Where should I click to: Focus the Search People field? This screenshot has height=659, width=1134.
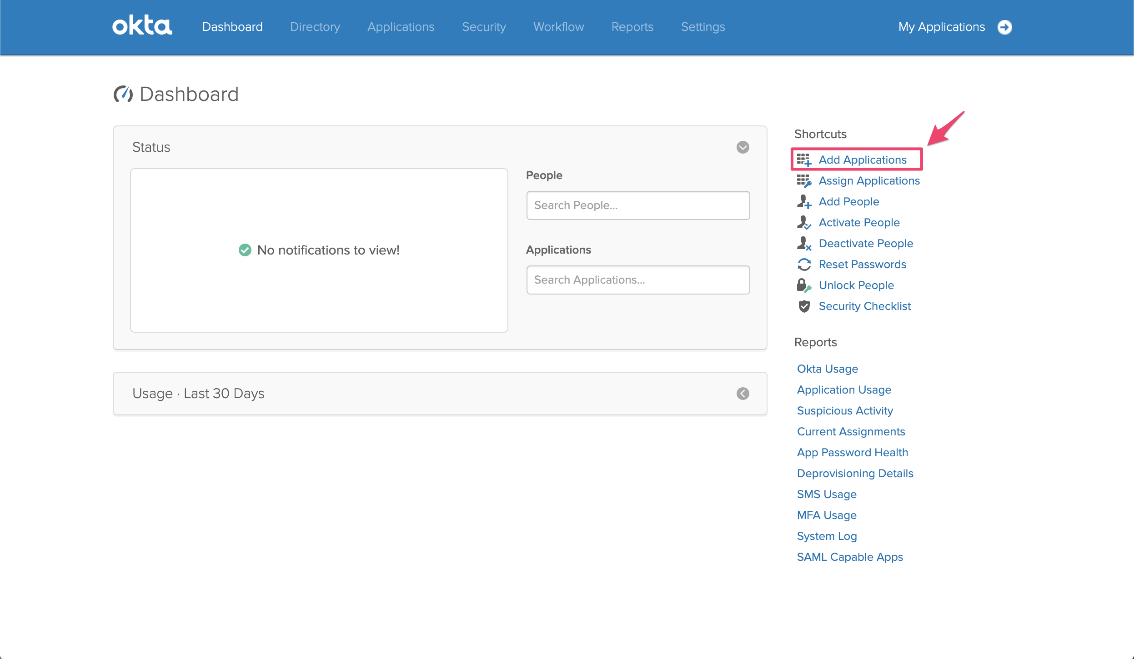(x=638, y=205)
